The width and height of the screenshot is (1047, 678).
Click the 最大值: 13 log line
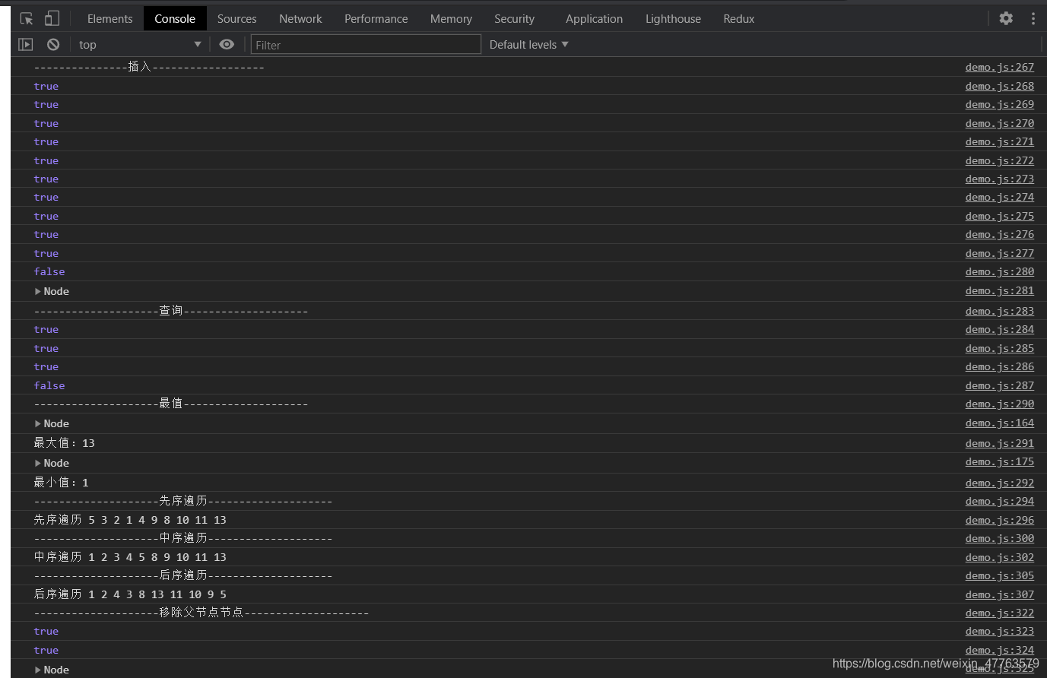(x=64, y=443)
